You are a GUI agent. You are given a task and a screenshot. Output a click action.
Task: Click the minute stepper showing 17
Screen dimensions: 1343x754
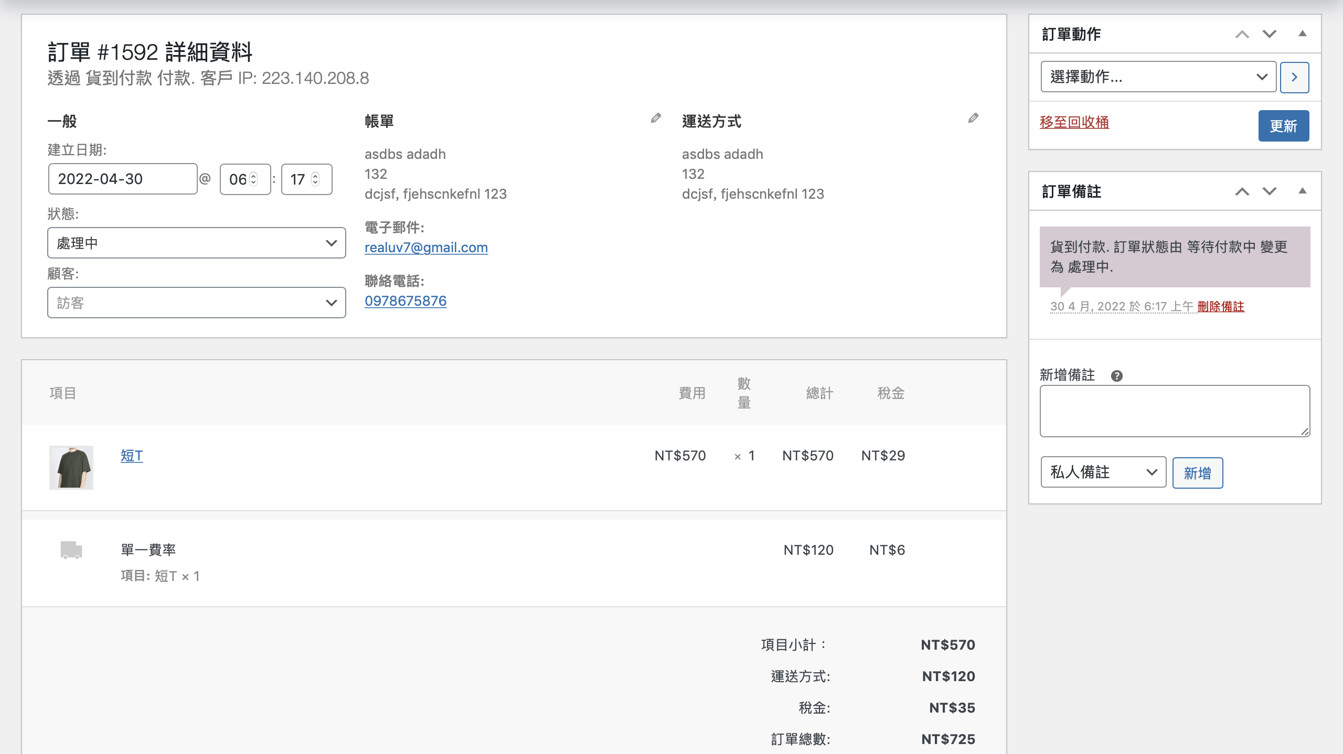point(306,179)
